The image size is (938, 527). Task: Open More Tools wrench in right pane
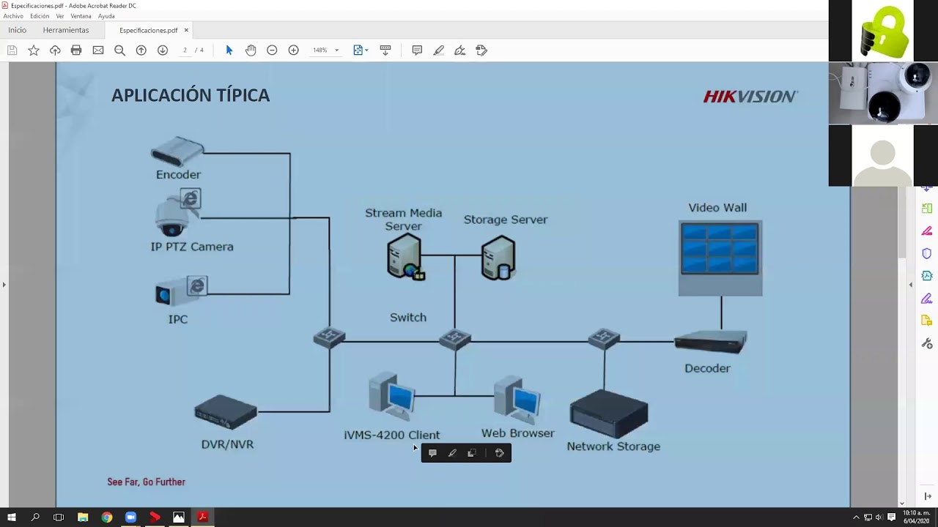click(x=927, y=343)
